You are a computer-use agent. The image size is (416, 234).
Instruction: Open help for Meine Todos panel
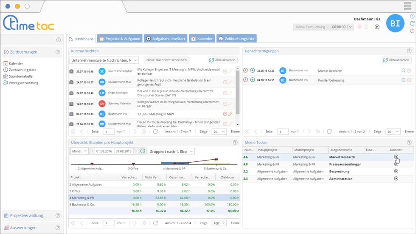(409, 143)
